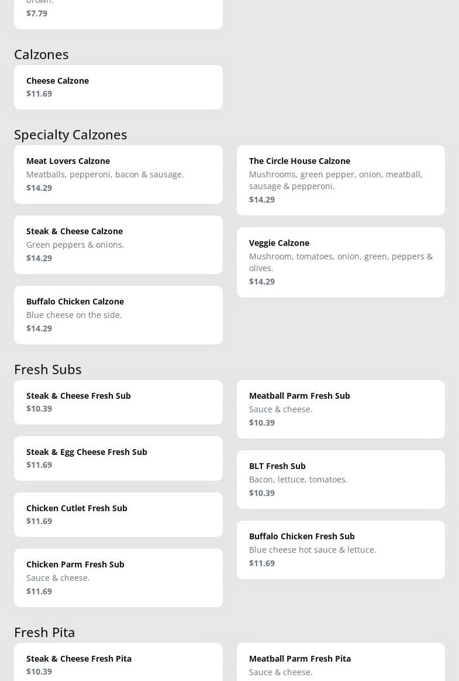This screenshot has width=459, height=681.
Task: Click Steak & Egg Cheese Fresh Sub
Action: (x=118, y=458)
